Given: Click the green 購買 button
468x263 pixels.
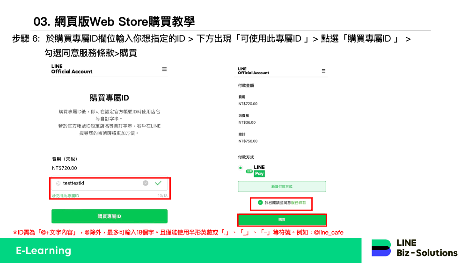Looking at the screenshot, I should (x=282, y=220).
